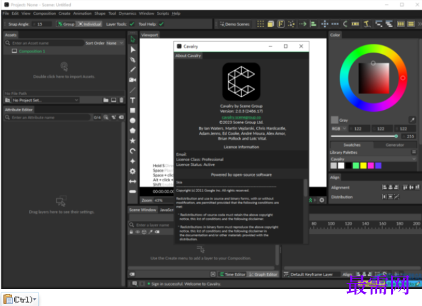
Task: Open the eyedropper color picker
Action: (x=412, y=120)
